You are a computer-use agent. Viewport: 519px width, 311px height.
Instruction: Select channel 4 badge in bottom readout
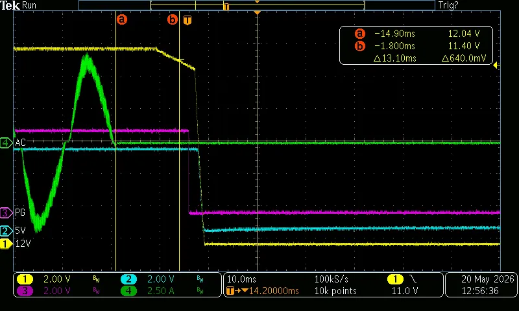click(x=128, y=291)
